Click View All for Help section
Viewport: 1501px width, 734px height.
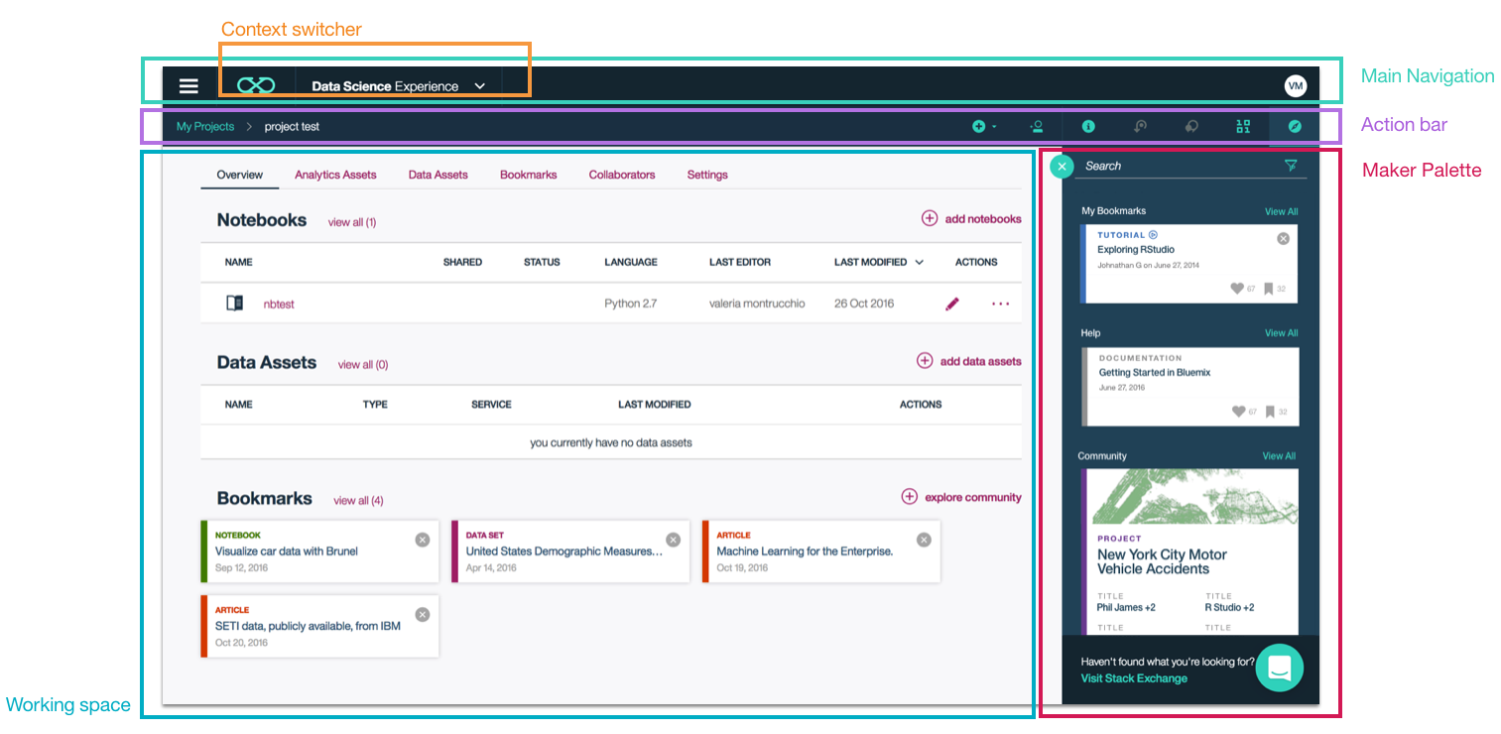click(1281, 333)
